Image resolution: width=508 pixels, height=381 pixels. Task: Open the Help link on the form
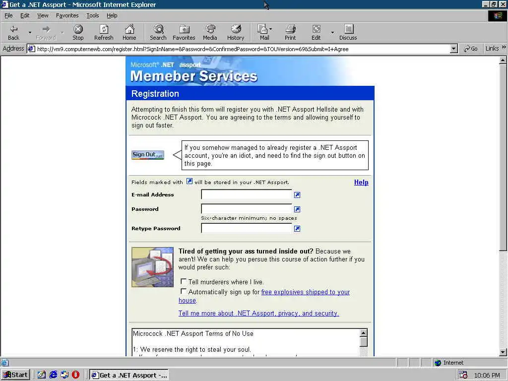tap(361, 183)
